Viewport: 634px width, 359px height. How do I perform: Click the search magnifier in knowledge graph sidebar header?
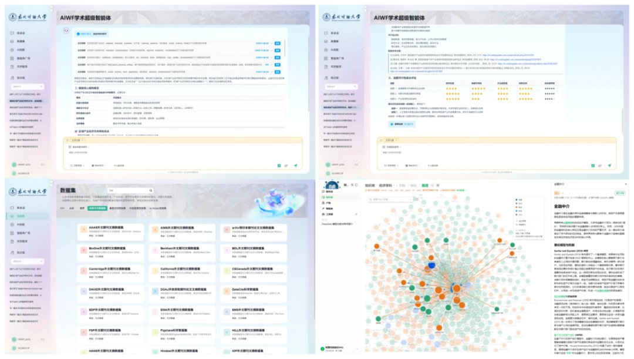[x=352, y=185]
